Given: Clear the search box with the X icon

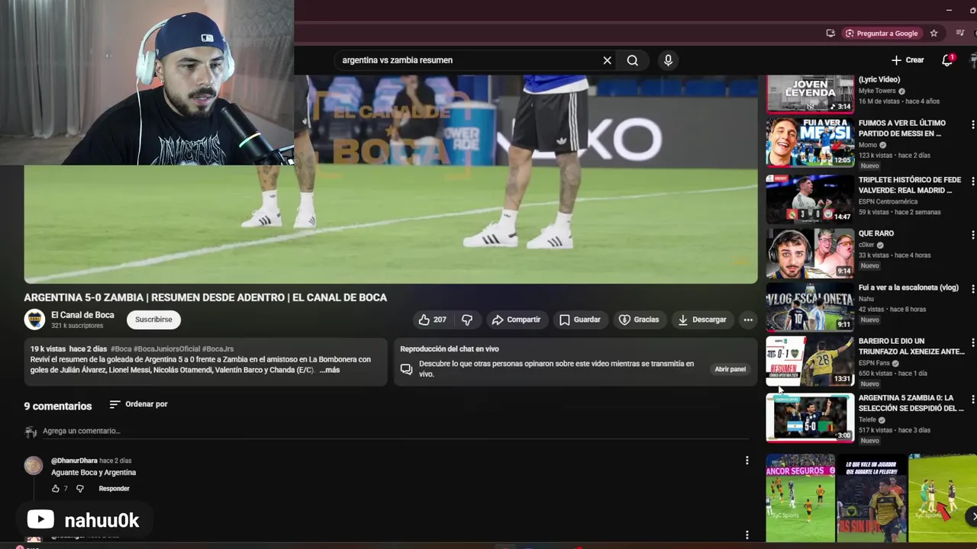Looking at the screenshot, I should point(607,60).
